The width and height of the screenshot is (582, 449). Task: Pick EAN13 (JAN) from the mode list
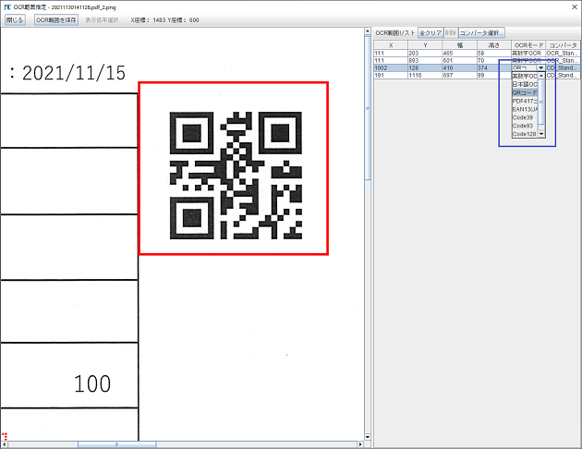pyautogui.click(x=525, y=109)
